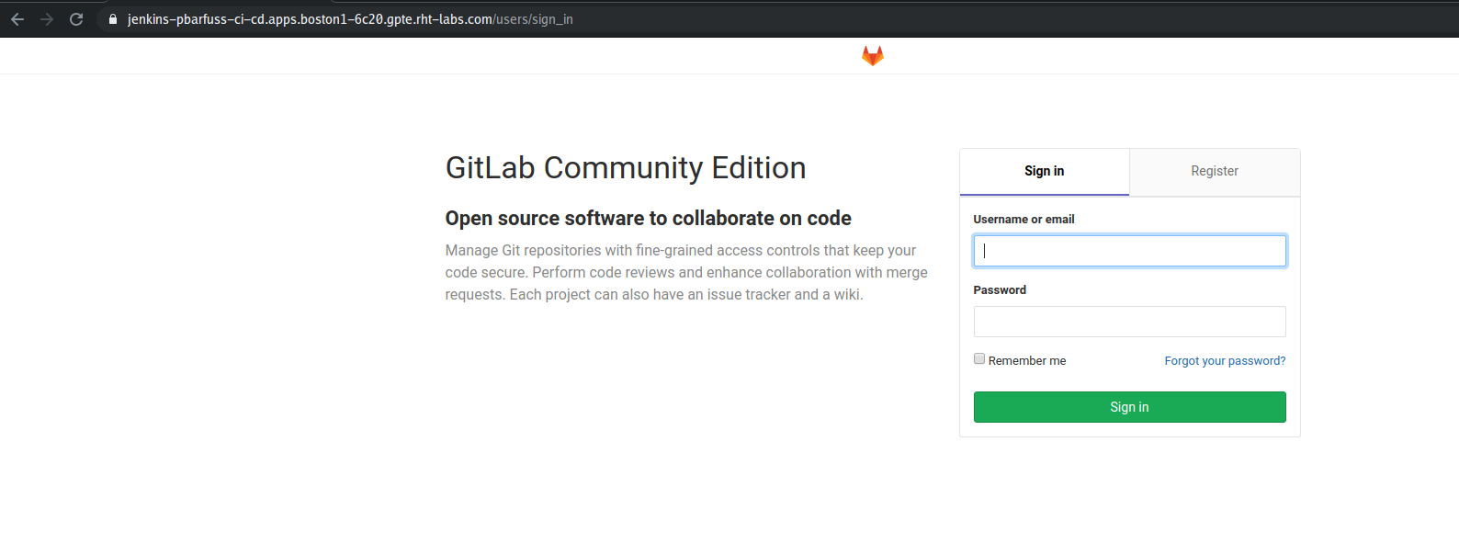
Task: Click the padlock security icon in address bar
Action: pos(113,19)
